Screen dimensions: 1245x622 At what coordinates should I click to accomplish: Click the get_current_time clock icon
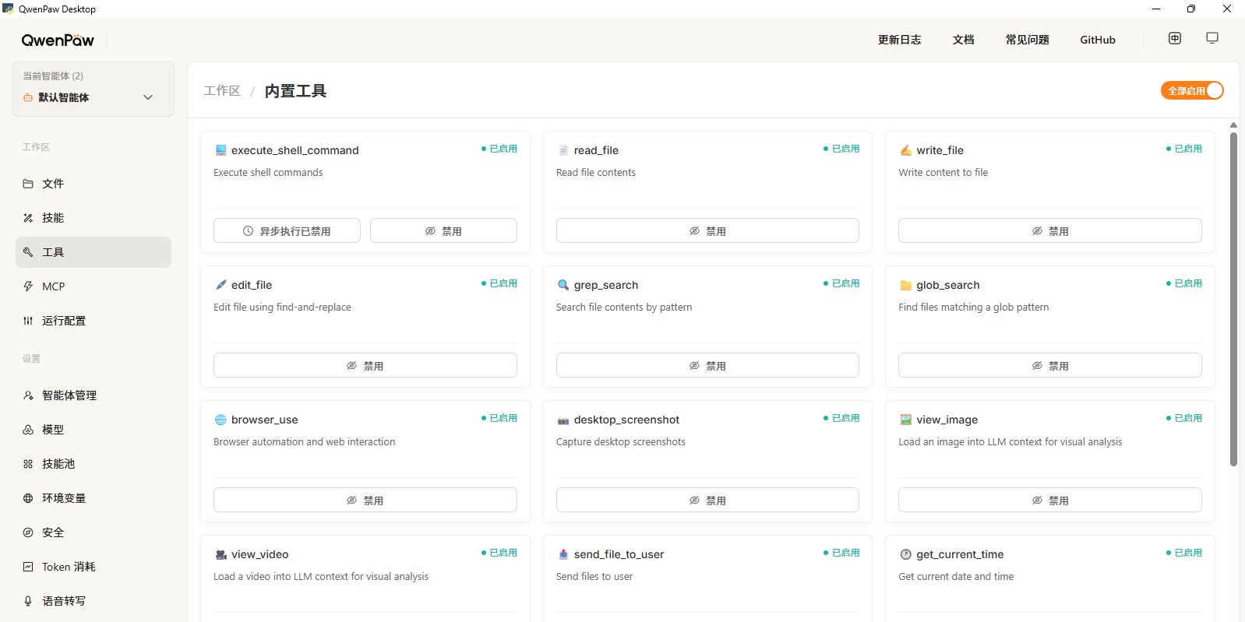906,554
